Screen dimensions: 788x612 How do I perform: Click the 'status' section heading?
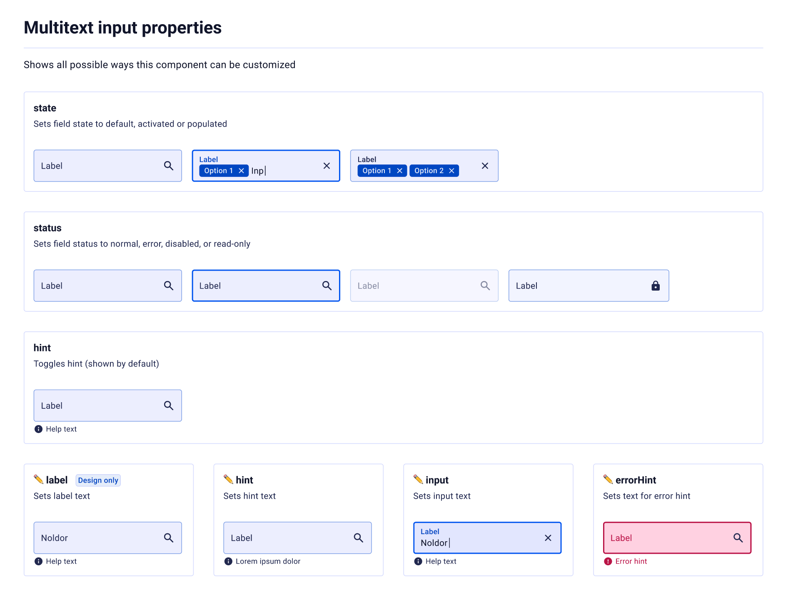pos(47,228)
